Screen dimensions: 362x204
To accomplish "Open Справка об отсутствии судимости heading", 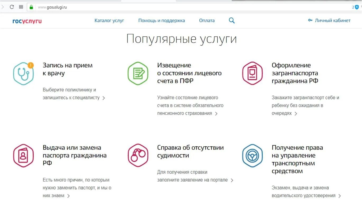I will click(190, 152).
